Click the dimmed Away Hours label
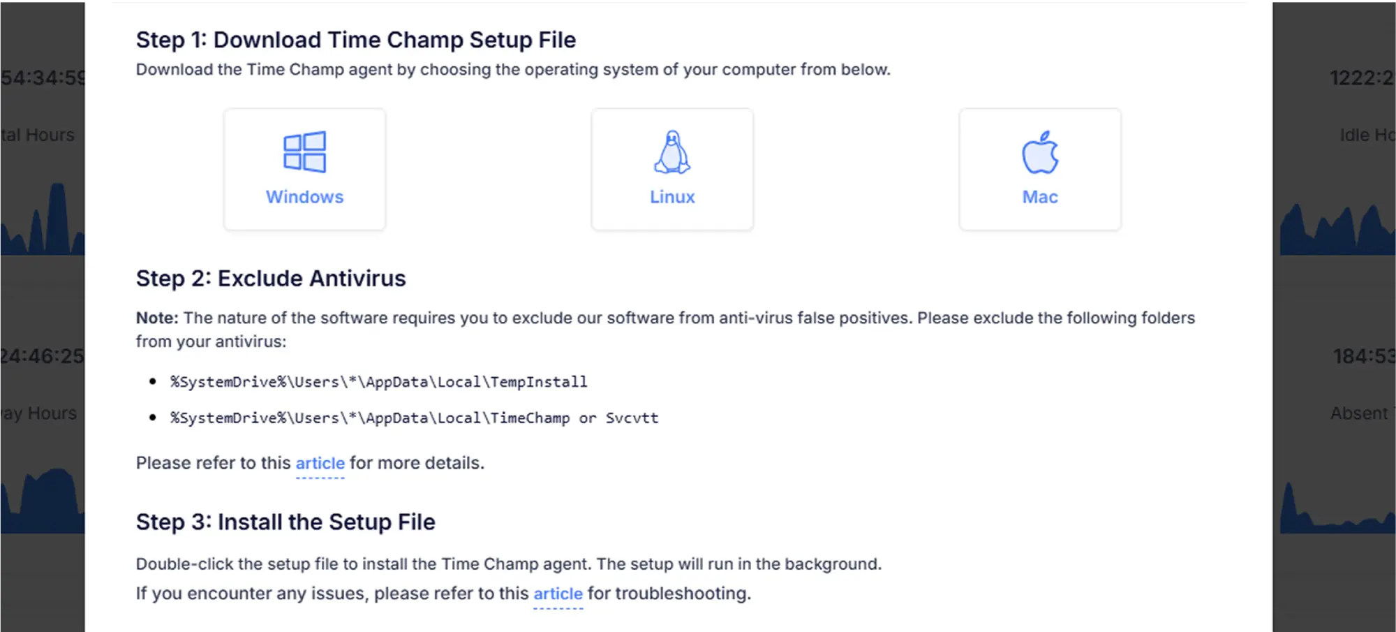 pyautogui.click(x=38, y=413)
